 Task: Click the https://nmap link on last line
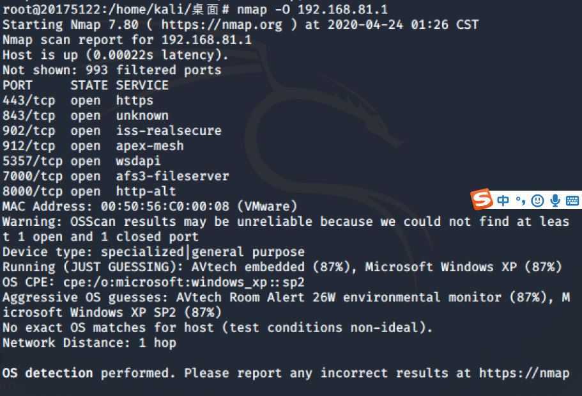point(524,373)
